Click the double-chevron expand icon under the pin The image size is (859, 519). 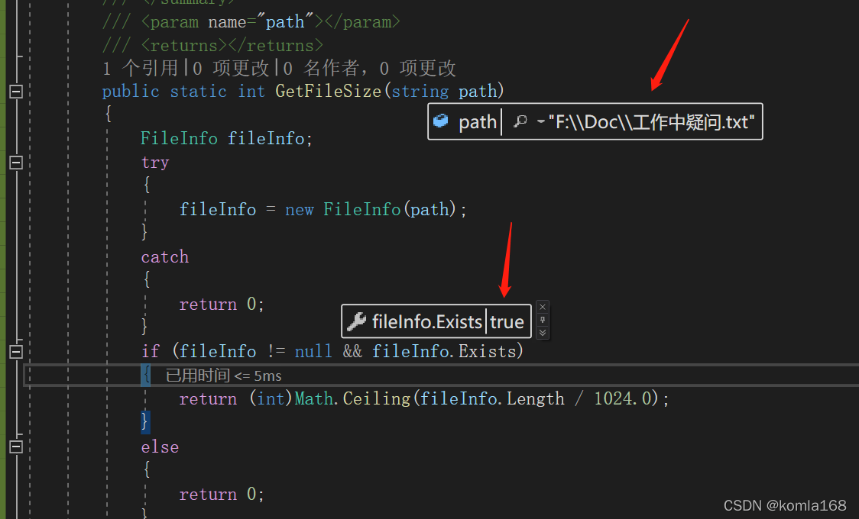pyautogui.click(x=543, y=334)
